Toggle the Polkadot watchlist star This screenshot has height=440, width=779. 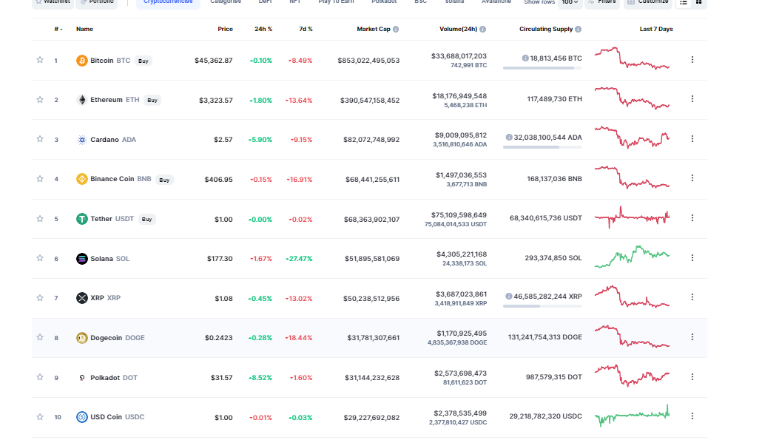[40, 377]
